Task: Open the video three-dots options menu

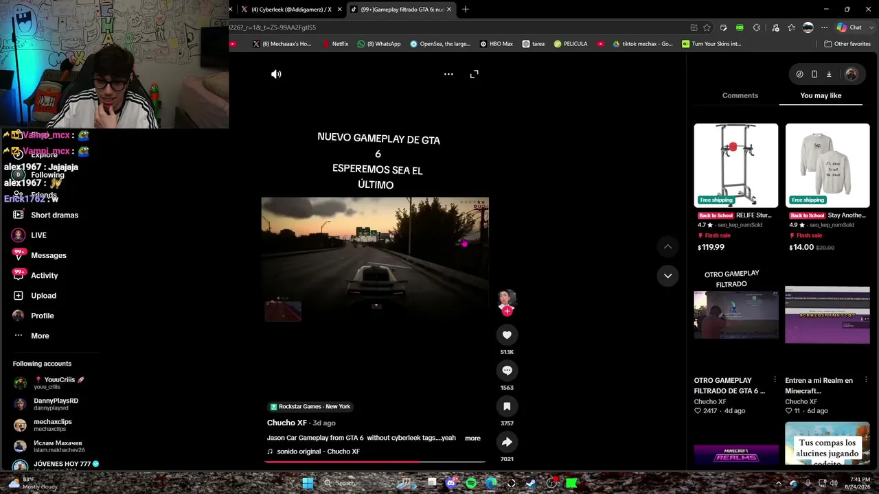Action: click(448, 74)
